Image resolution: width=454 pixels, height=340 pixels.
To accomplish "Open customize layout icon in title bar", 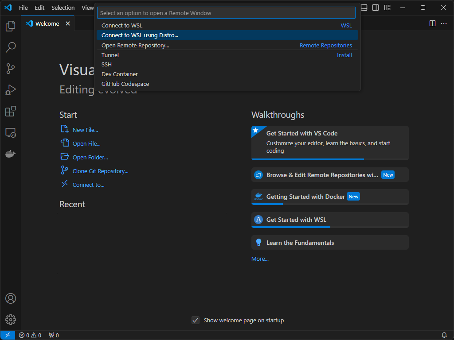I will pos(387,8).
